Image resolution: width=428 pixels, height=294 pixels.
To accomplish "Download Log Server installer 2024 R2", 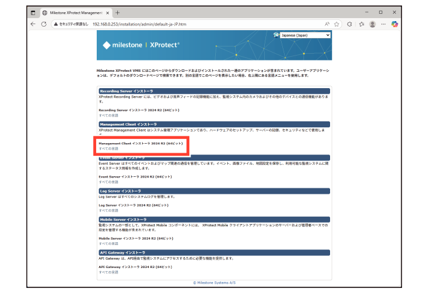I will coord(134,205).
